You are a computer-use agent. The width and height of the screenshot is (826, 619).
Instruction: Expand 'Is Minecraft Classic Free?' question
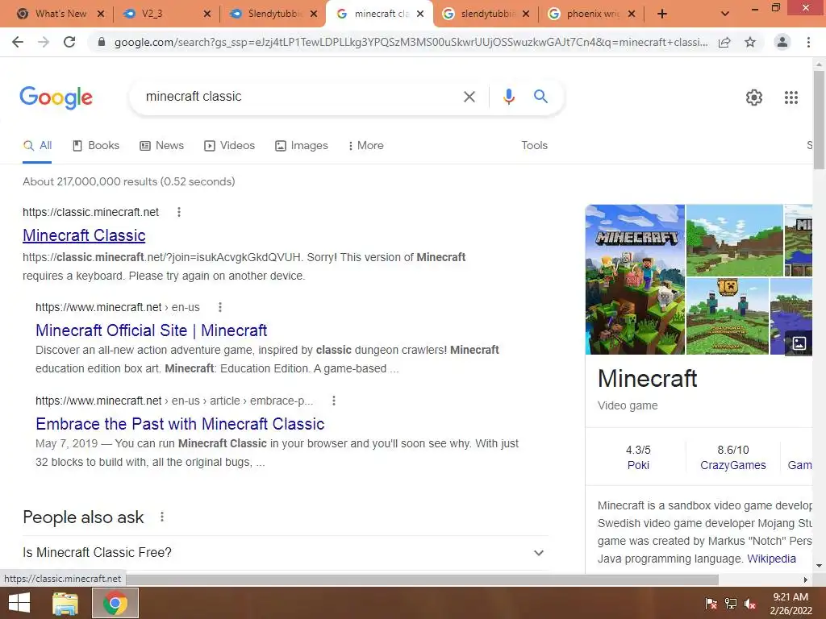tap(285, 553)
